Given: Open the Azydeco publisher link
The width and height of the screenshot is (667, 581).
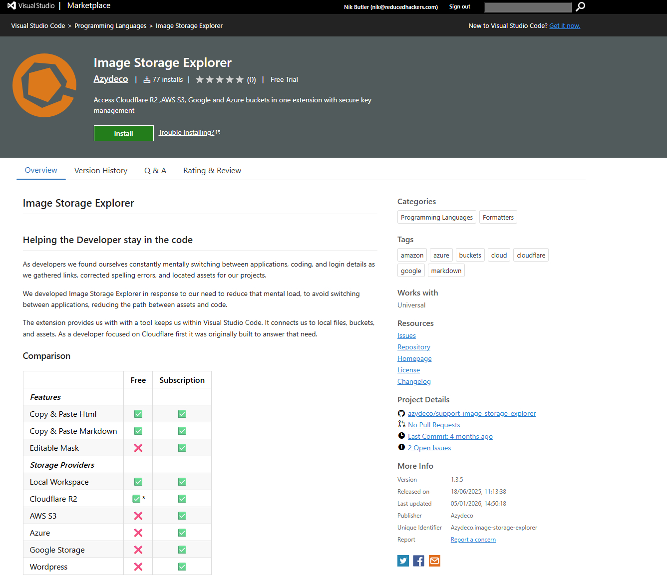Looking at the screenshot, I should [111, 79].
